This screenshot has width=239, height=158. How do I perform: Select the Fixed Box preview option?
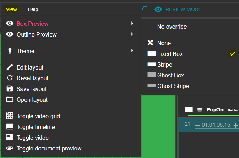click(170, 54)
